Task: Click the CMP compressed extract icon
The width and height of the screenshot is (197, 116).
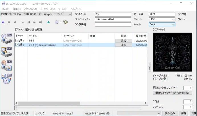Action: click(7, 52)
